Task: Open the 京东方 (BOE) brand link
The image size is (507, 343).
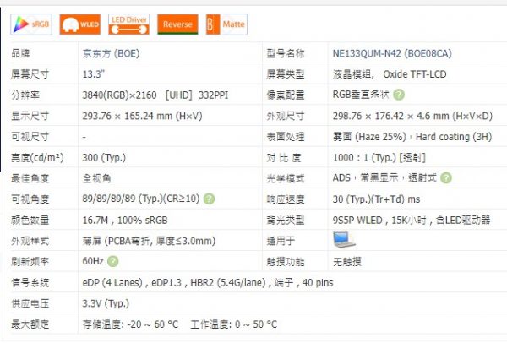Action: (x=111, y=53)
